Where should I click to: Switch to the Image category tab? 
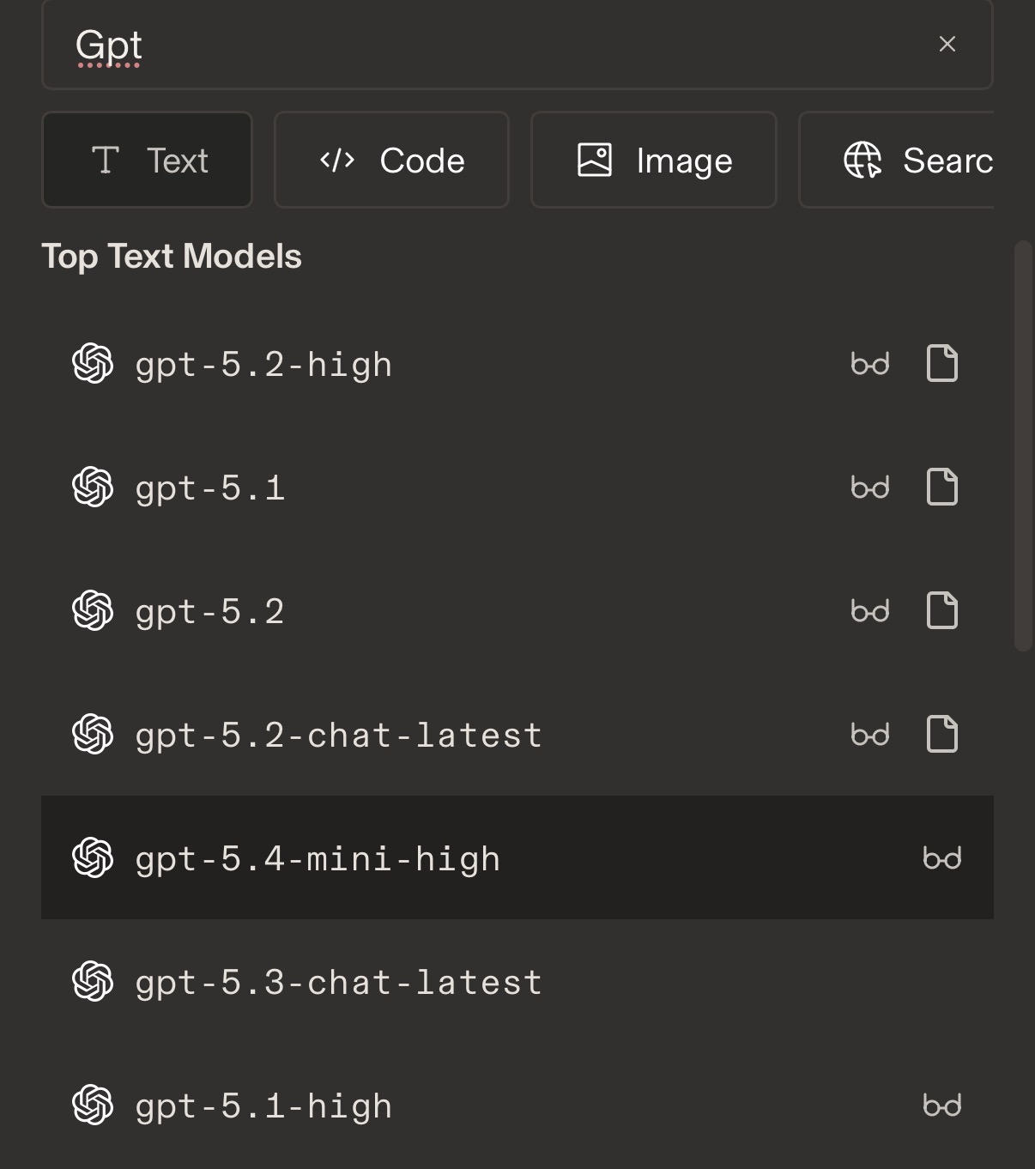click(654, 160)
